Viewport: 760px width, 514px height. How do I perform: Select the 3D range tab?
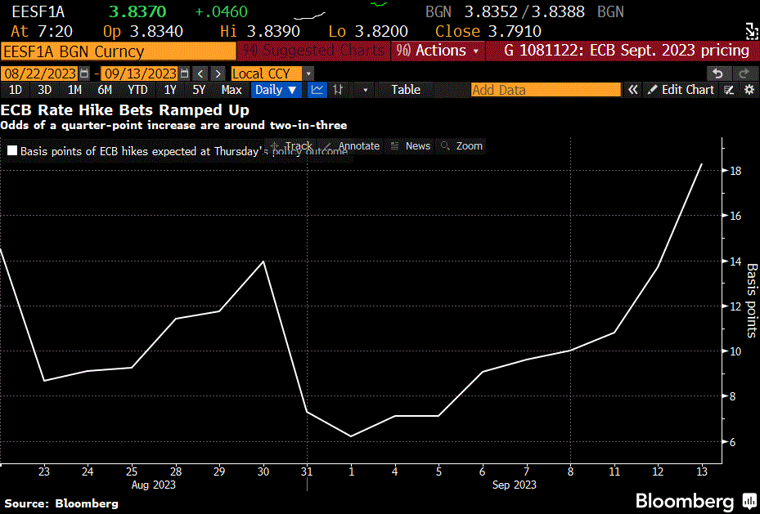pyautogui.click(x=45, y=90)
